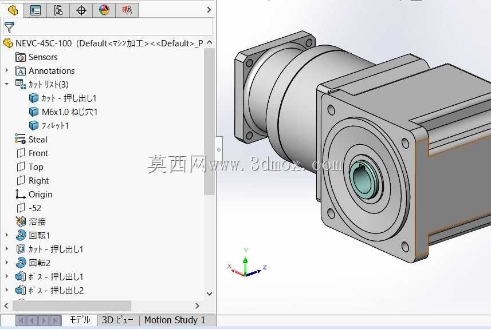Click the filter funnel icon
Viewport: 491px width, 329px height.
click(x=9, y=27)
